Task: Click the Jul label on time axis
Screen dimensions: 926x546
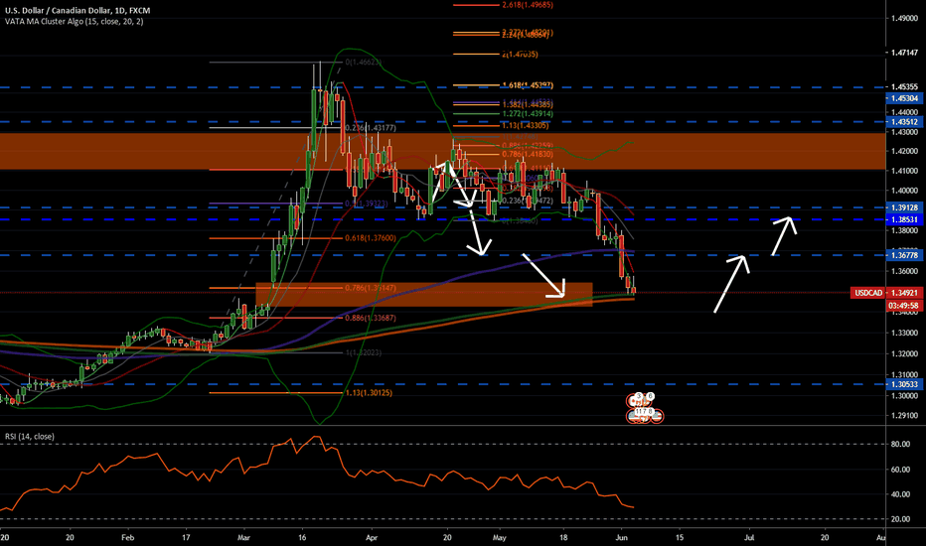Action: click(x=749, y=538)
